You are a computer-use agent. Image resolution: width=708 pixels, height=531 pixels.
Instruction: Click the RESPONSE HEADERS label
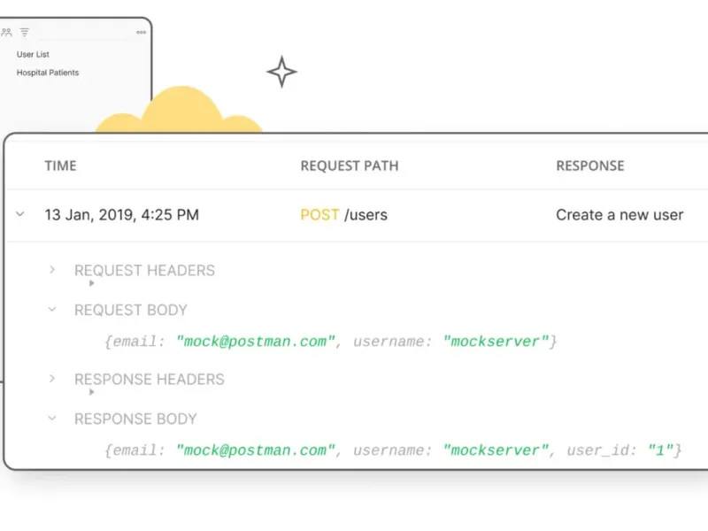[x=150, y=380]
